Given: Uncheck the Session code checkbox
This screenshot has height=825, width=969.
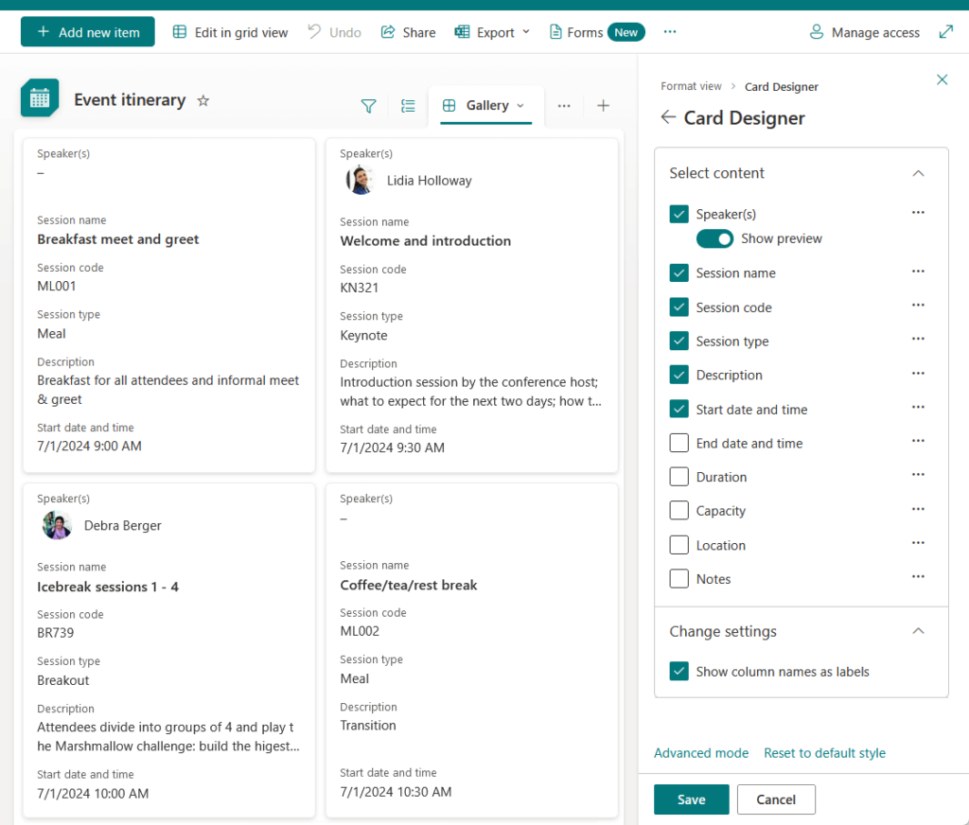Looking at the screenshot, I should tap(679, 307).
